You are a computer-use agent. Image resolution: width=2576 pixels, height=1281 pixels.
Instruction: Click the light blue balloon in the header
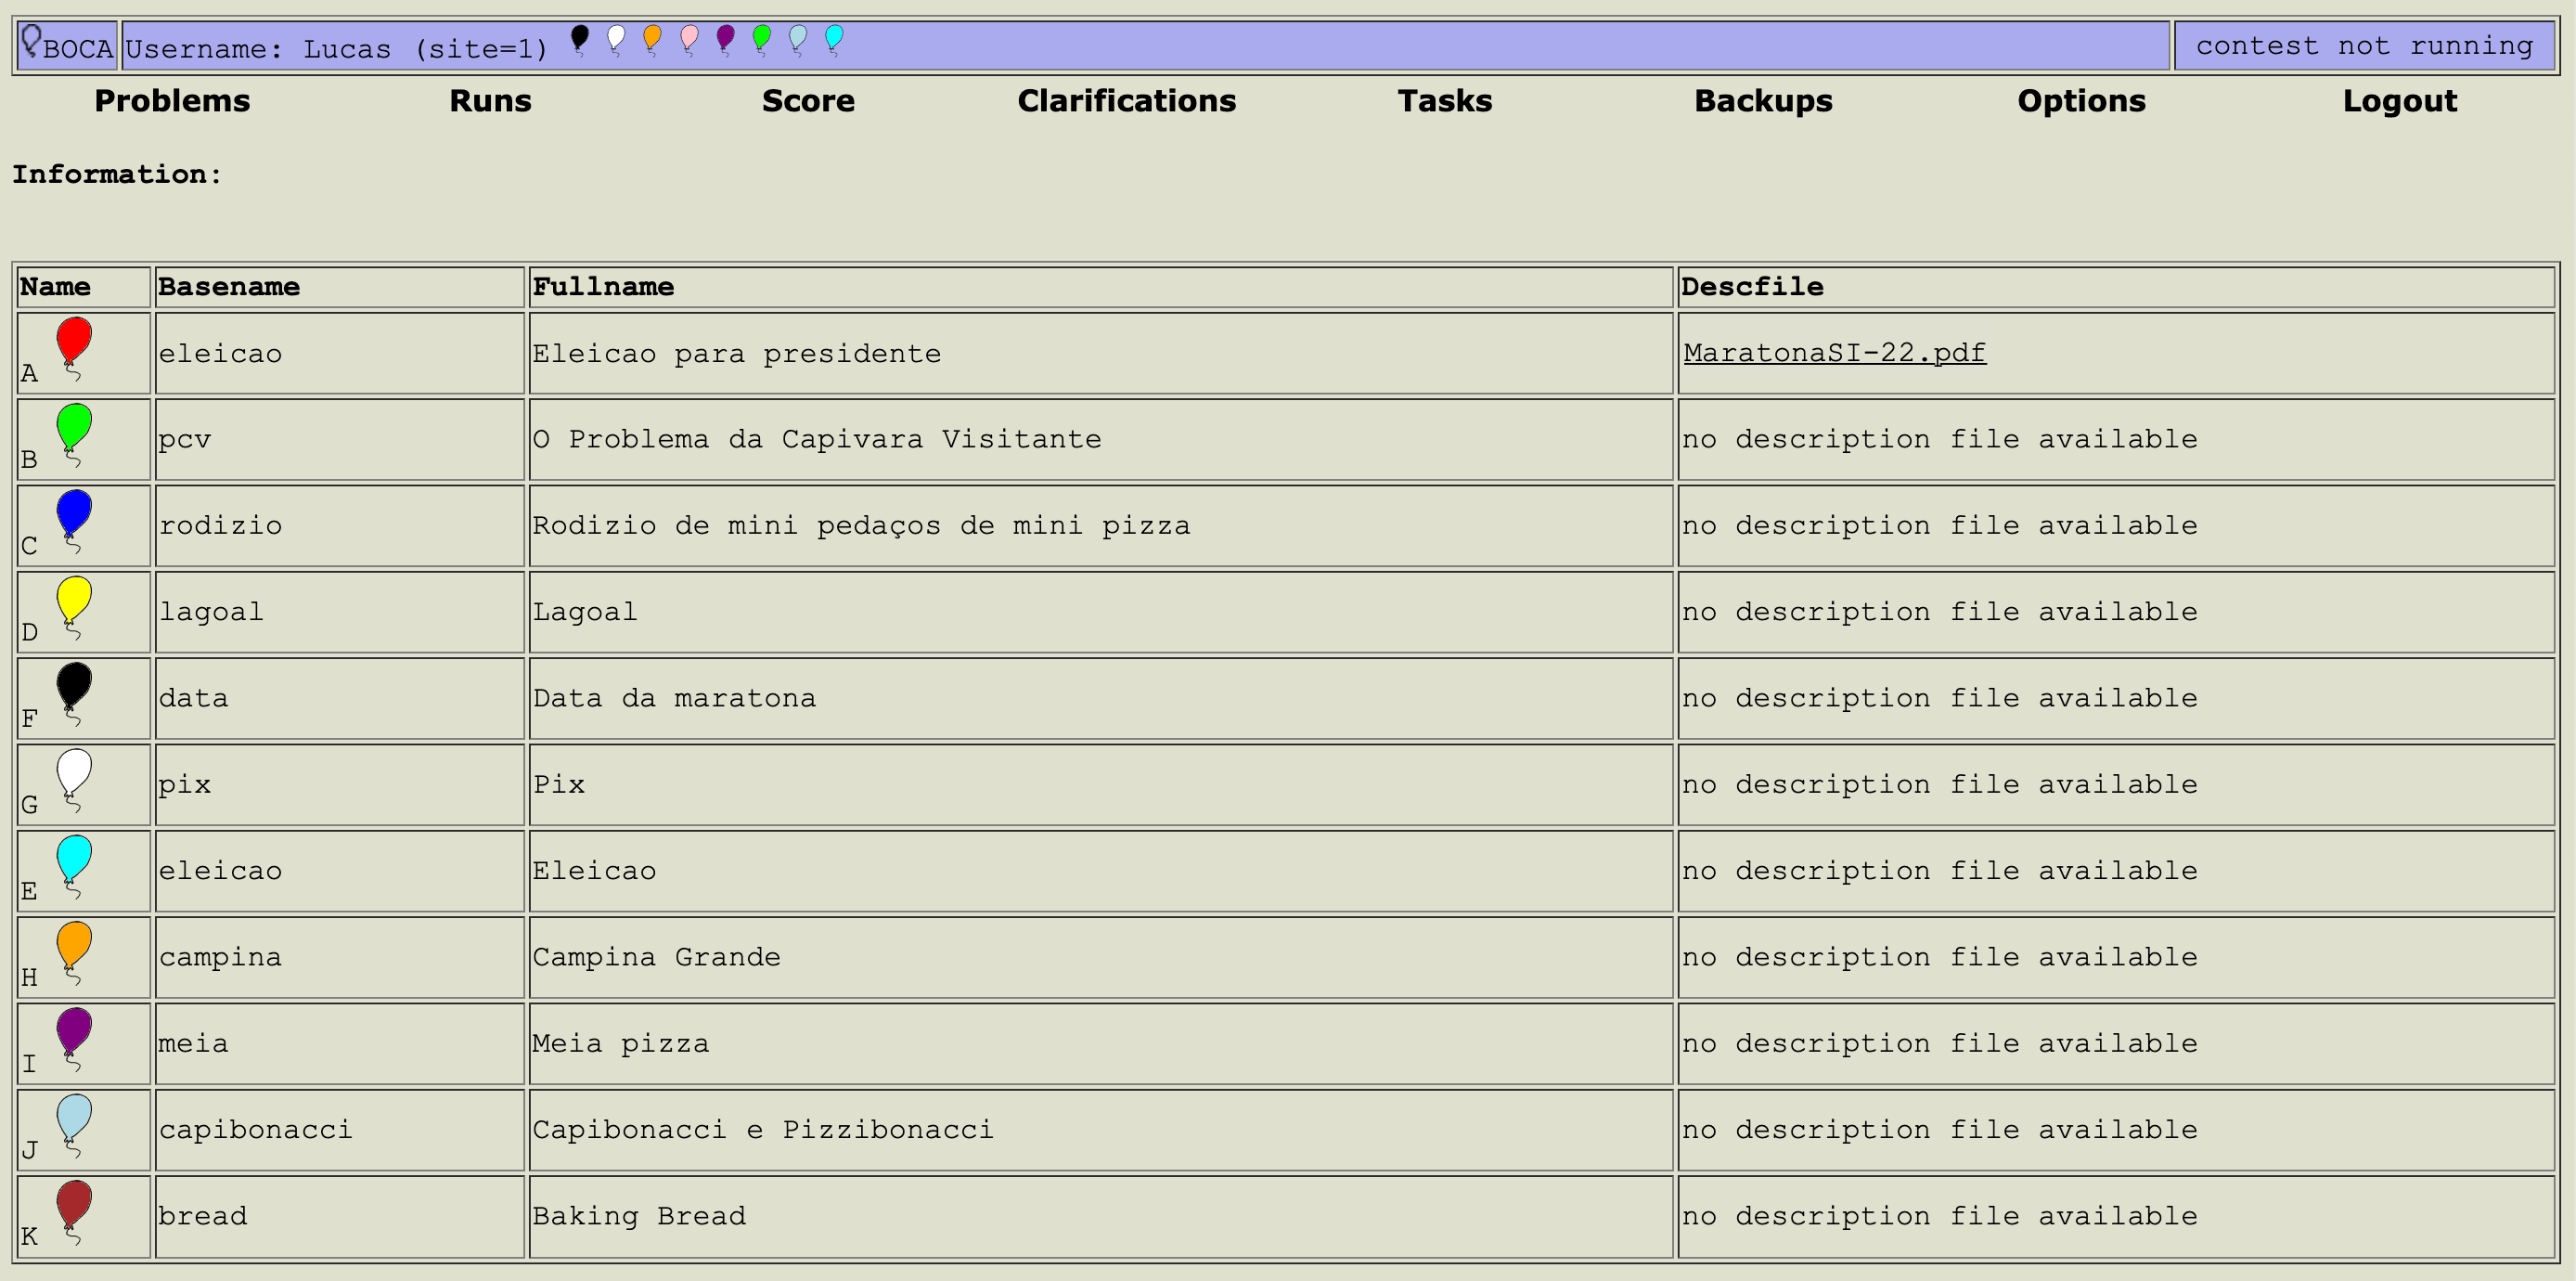(798, 41)
